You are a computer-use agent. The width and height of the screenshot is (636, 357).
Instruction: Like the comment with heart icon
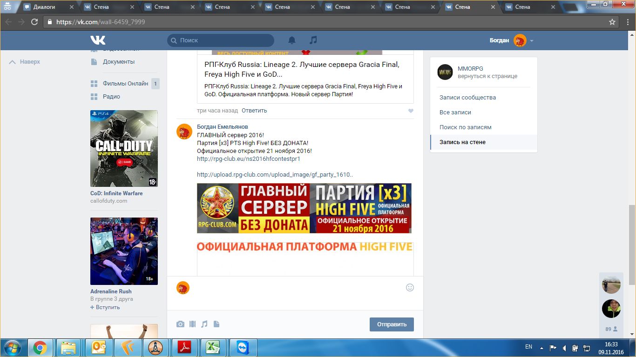(x=410, y=111)
